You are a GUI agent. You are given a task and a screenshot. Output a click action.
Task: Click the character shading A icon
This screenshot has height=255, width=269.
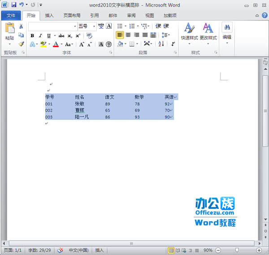pyautogui.click(x=101, y=44)
